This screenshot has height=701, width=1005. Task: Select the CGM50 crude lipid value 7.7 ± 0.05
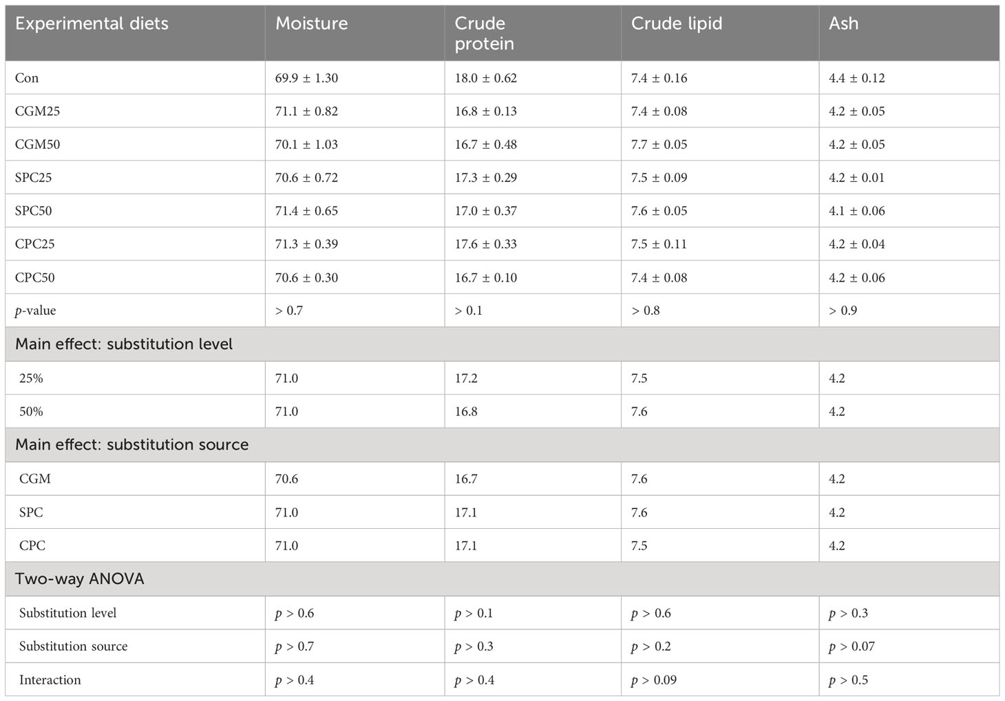tap(659, 145)
